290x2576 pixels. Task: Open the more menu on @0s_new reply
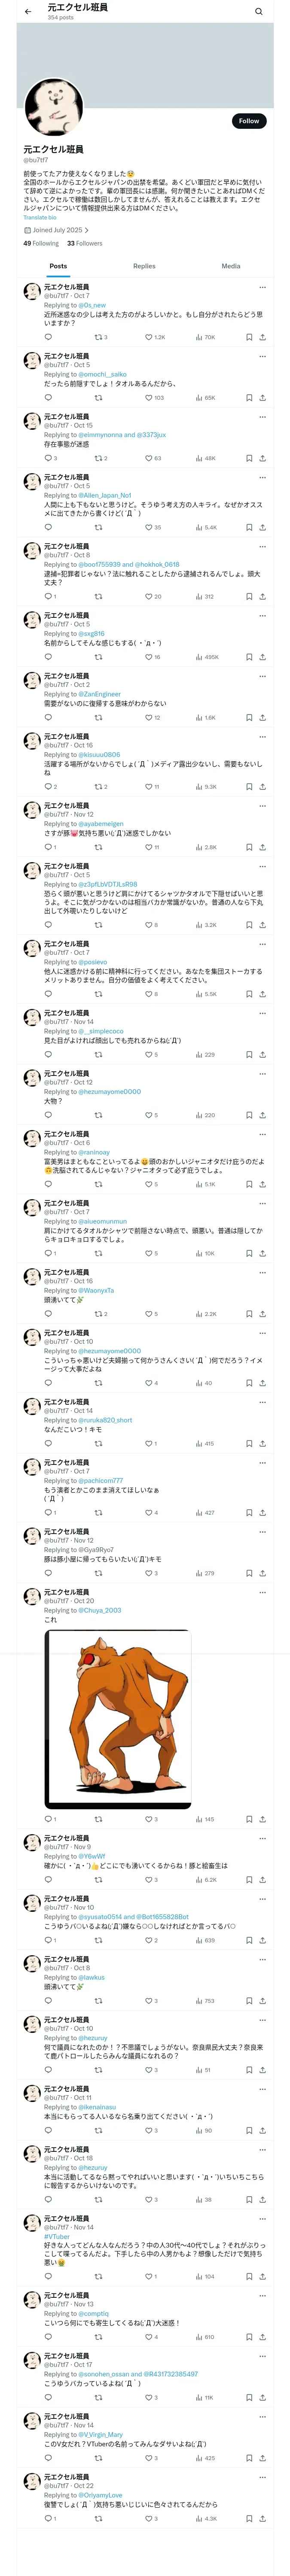point(262,287)
